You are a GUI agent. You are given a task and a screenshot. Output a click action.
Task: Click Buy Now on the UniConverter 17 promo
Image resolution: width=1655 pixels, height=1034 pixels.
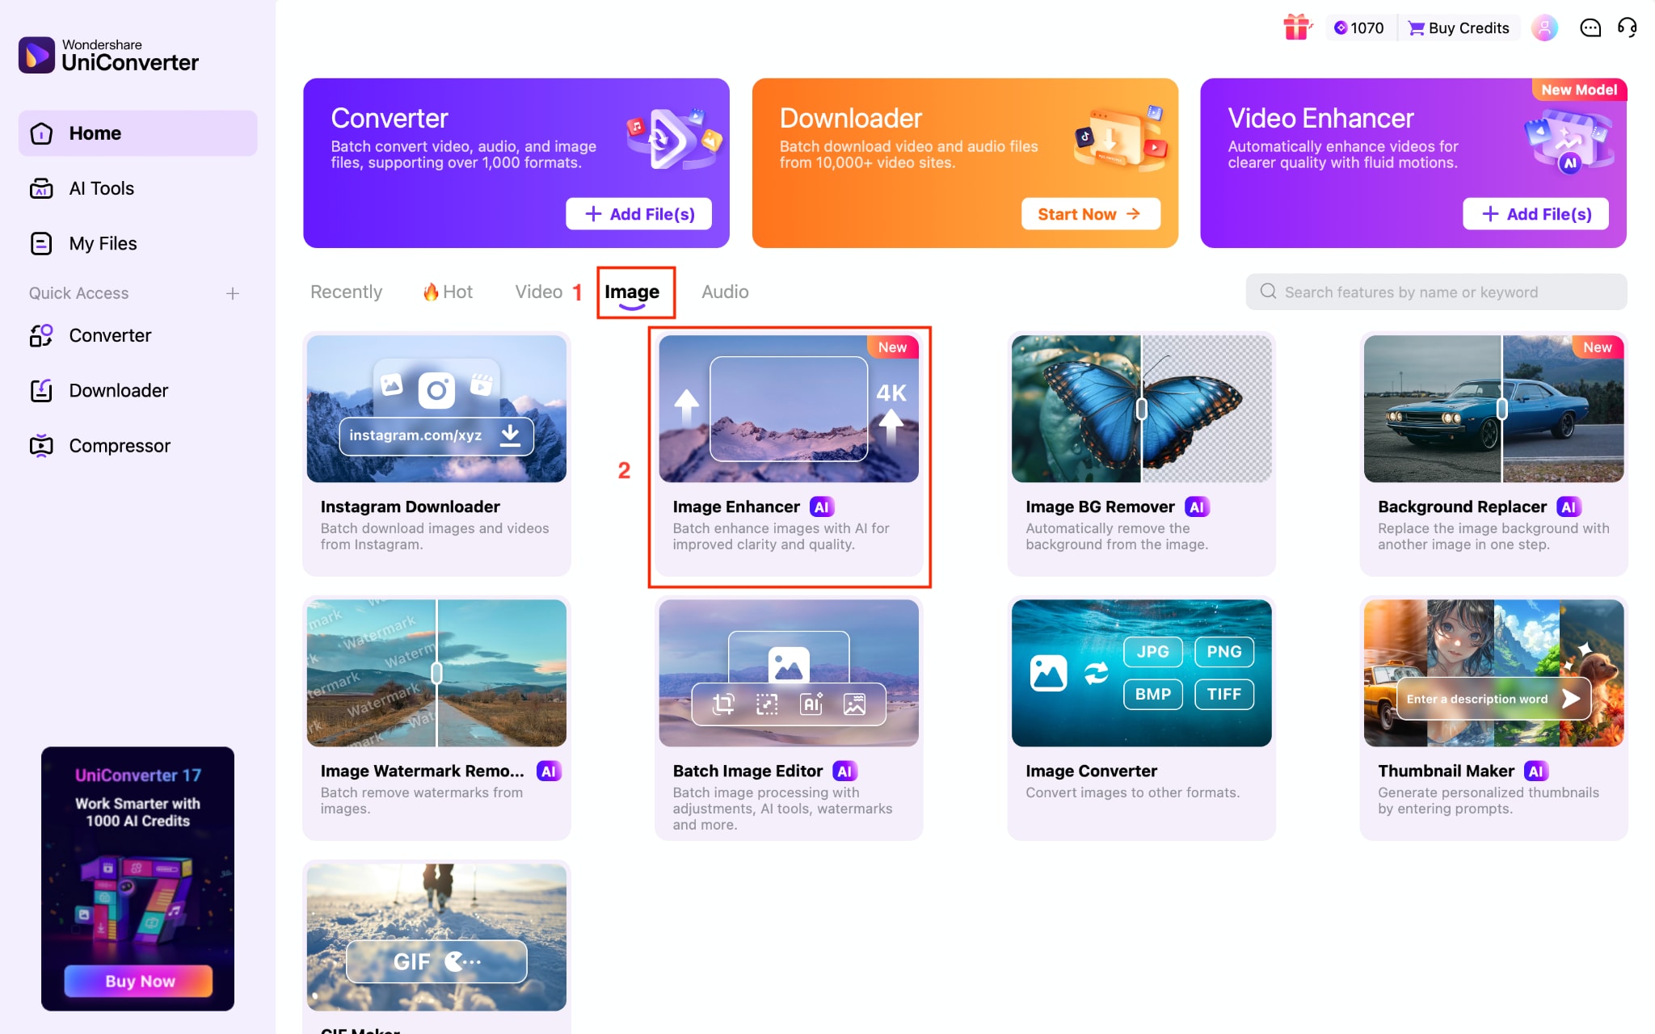tap(137, 981)
